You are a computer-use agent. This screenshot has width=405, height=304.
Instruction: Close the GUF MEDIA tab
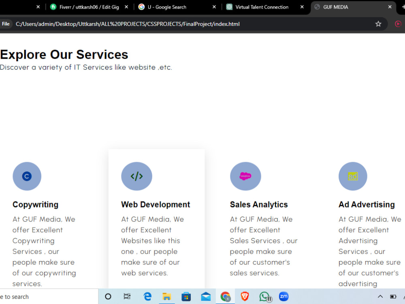(x=390, y=7)
